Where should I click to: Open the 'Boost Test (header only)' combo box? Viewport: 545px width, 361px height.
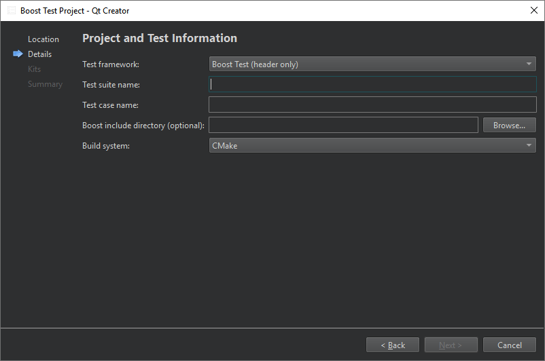coord(372,64)
